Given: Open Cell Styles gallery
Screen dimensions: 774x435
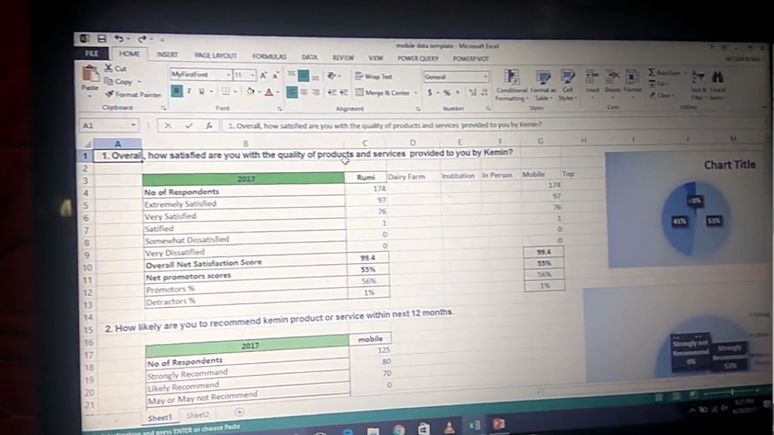Looking at the screenshot, I should point(567,85).
